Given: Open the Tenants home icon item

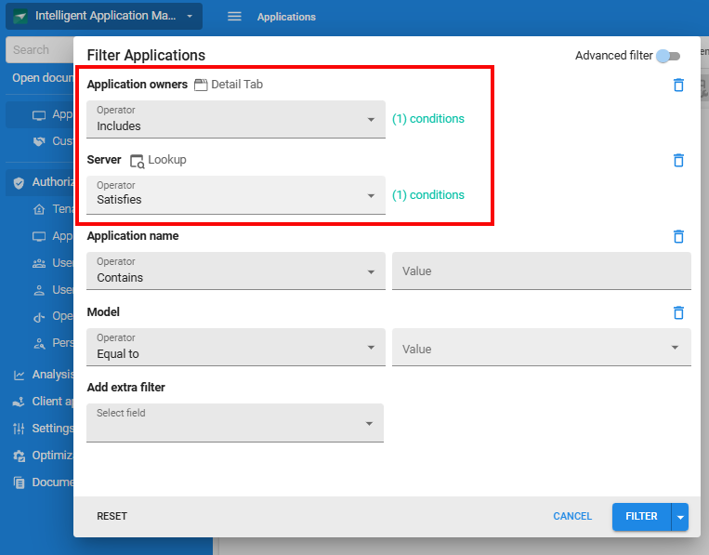Looking at the screenshot, I should pyautogui.click(x=39, y=209).
